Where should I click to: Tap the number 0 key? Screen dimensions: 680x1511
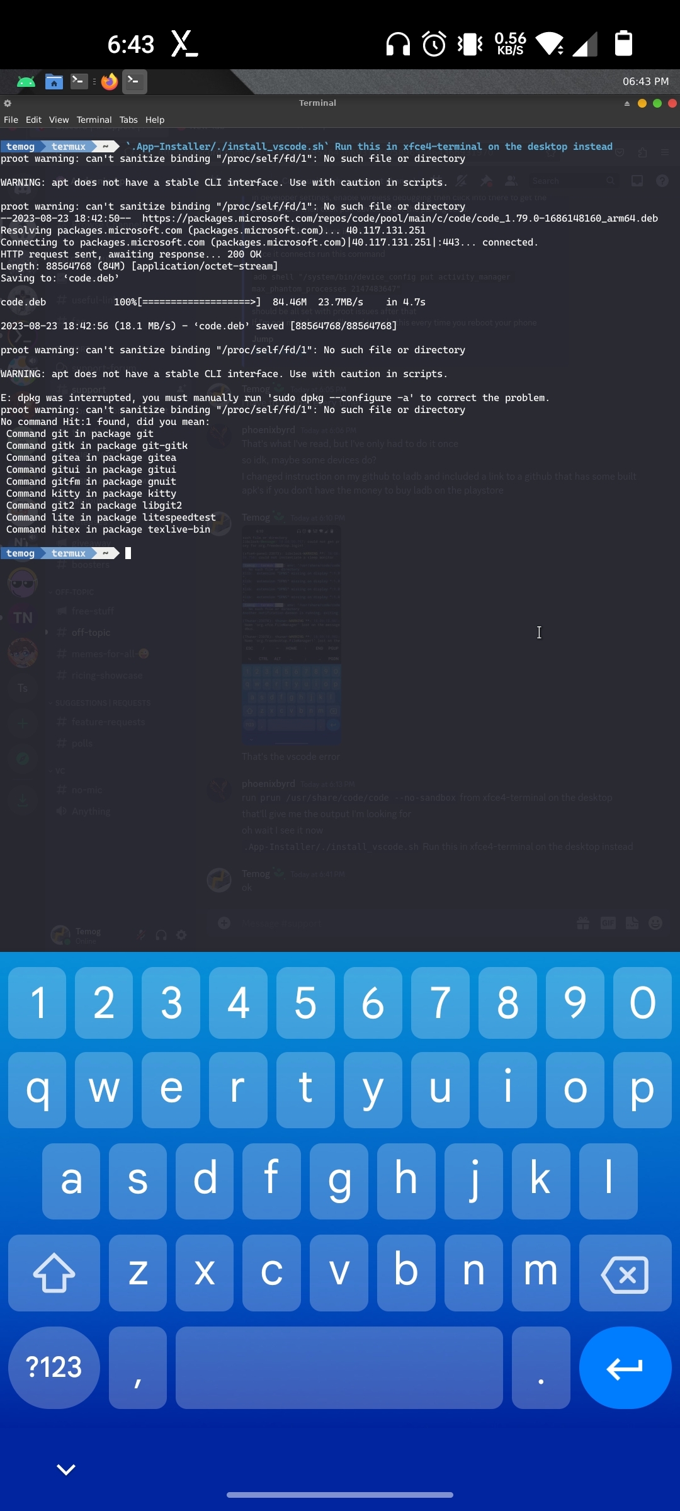click(642, 1002)
